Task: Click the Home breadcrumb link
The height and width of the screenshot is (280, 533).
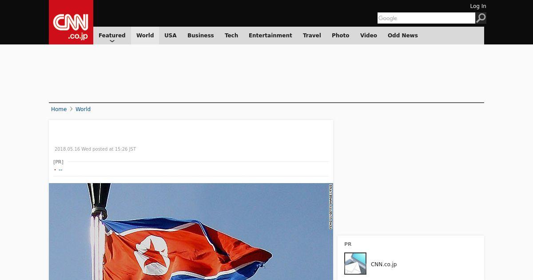Action: pyautogui.click(x=59, y=109)
